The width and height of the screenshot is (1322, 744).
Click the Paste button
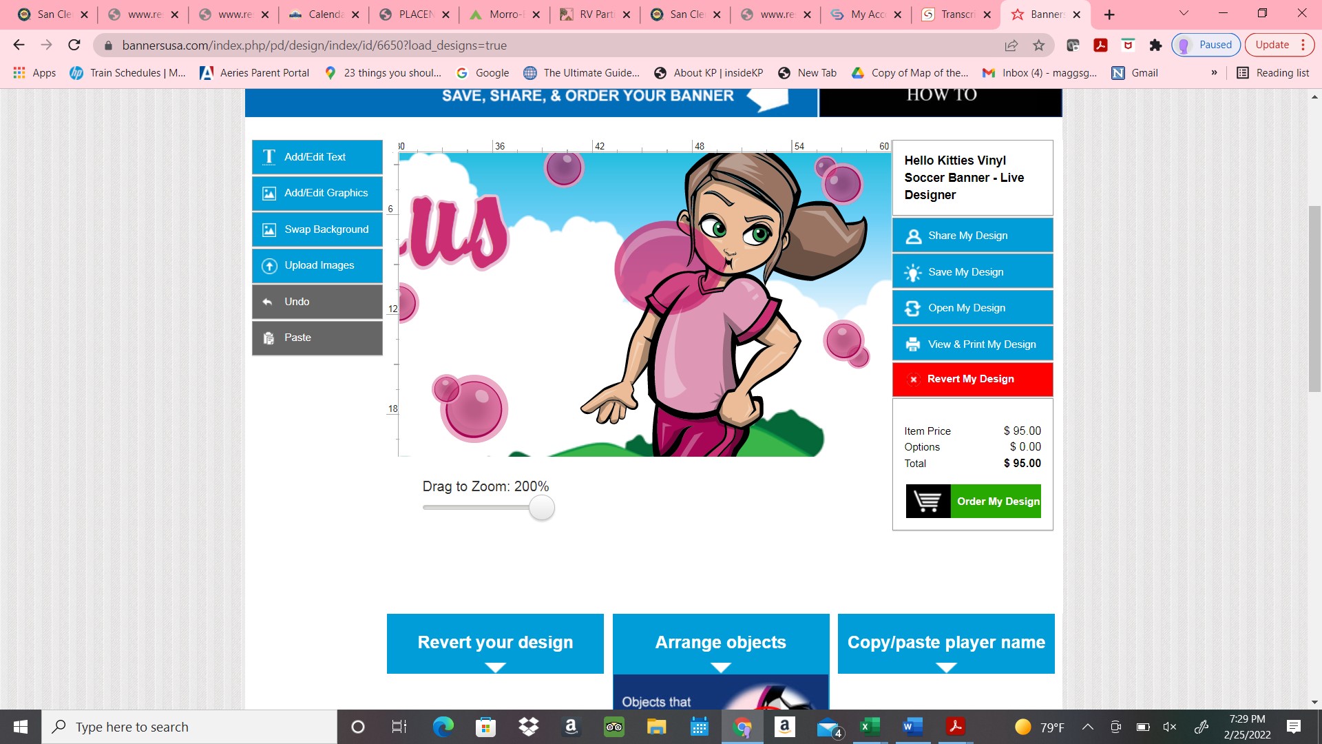click(317, 338)
